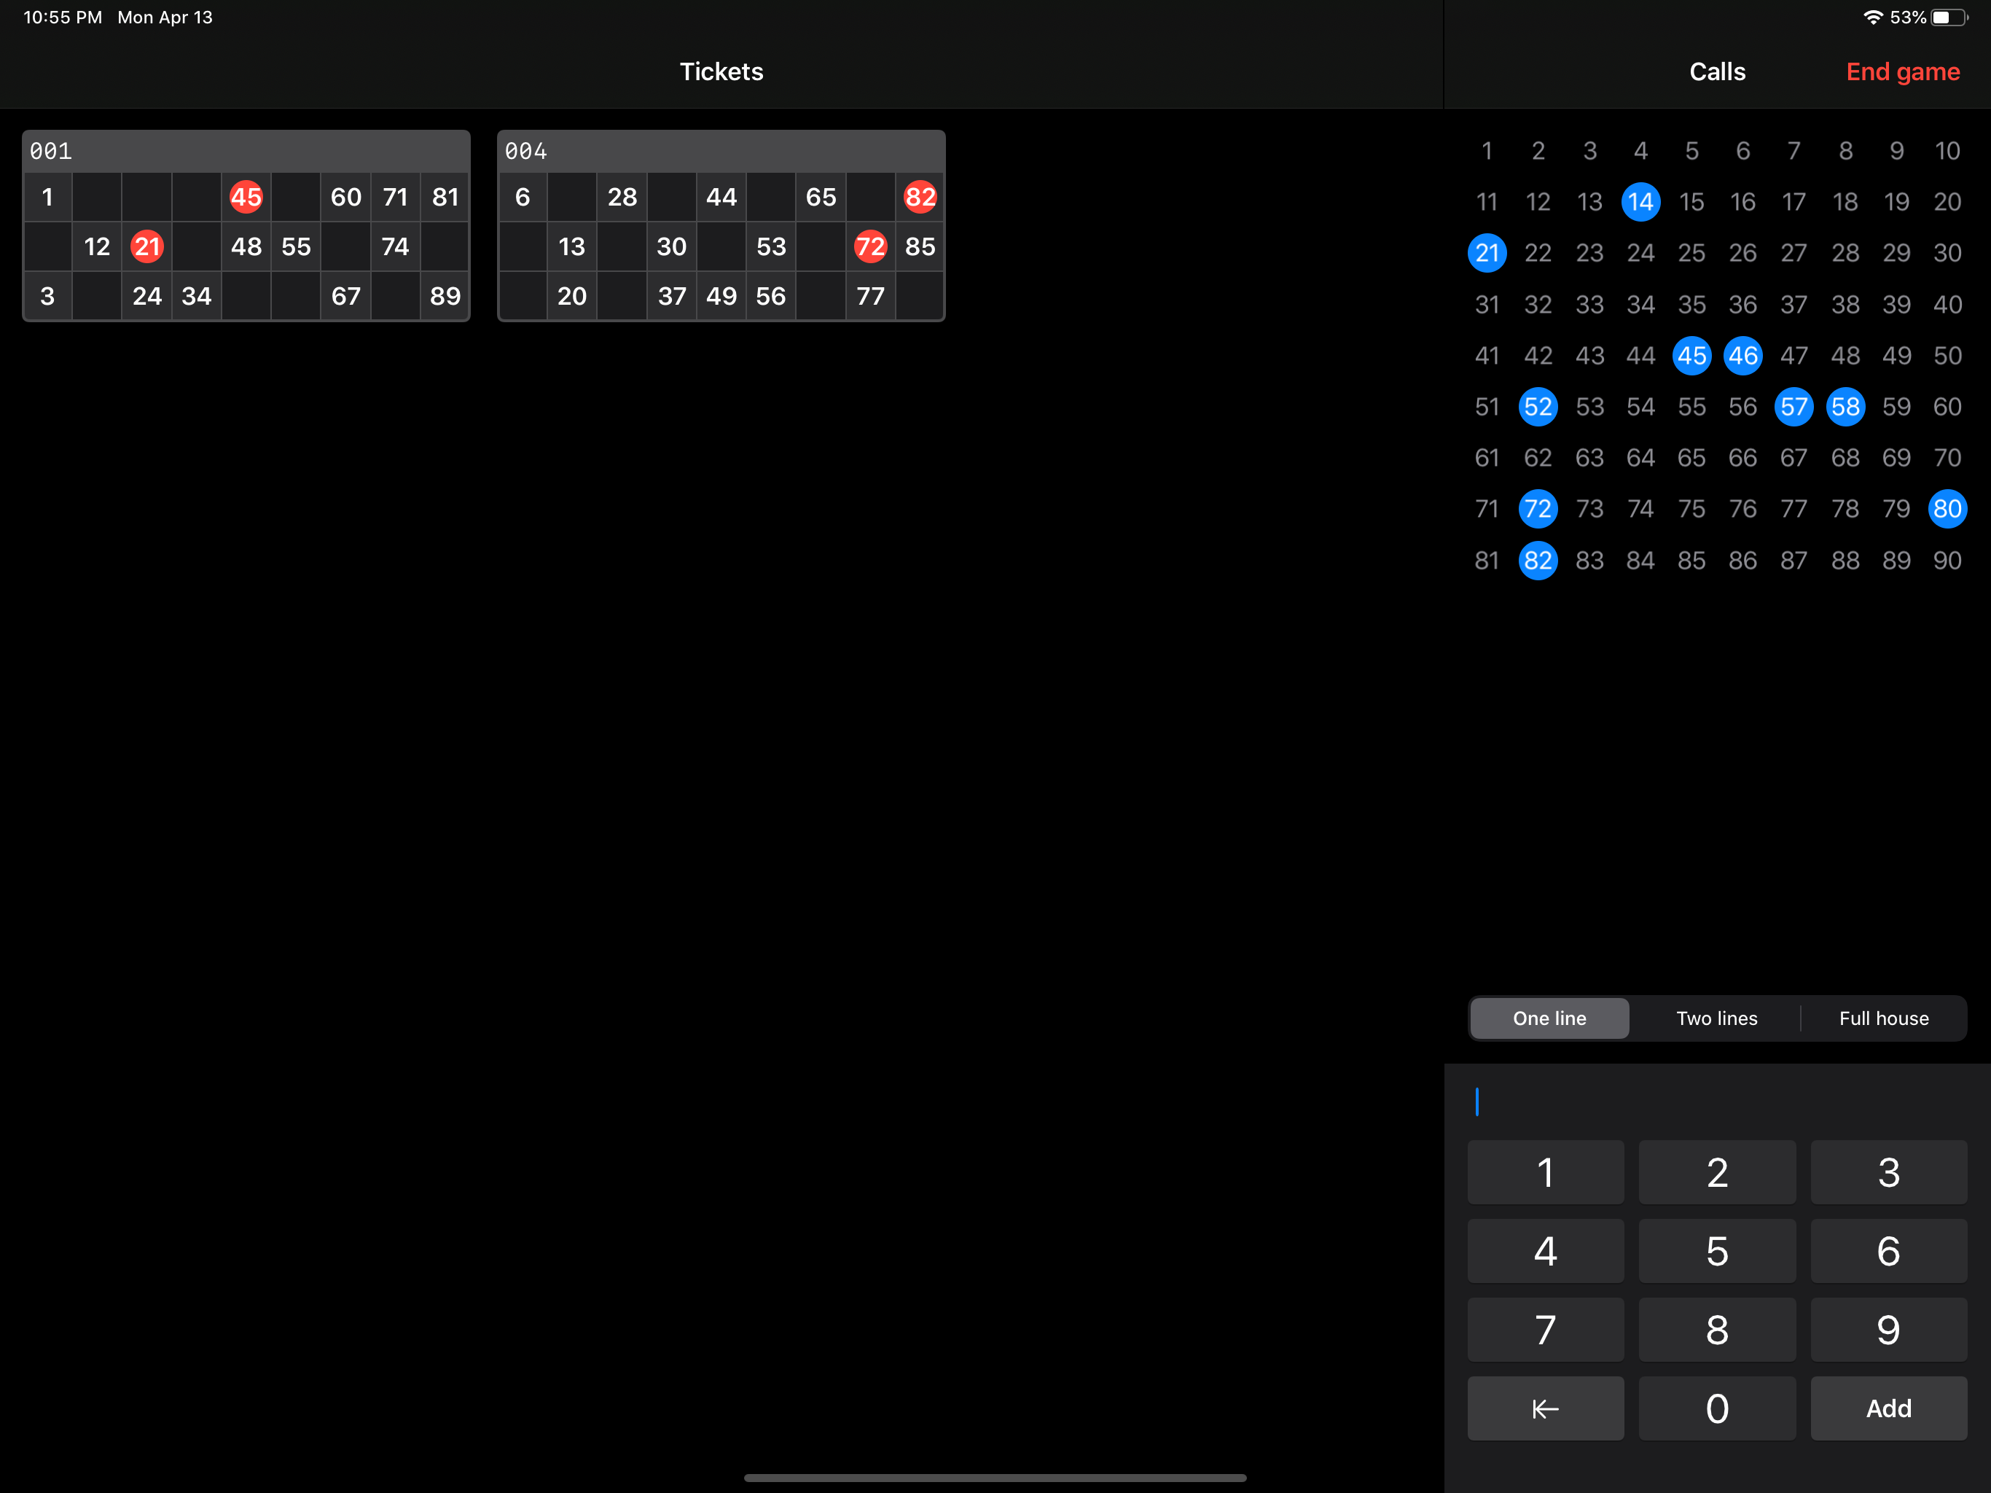
Task: Tap the Tickets title
Action: [721, 72]
